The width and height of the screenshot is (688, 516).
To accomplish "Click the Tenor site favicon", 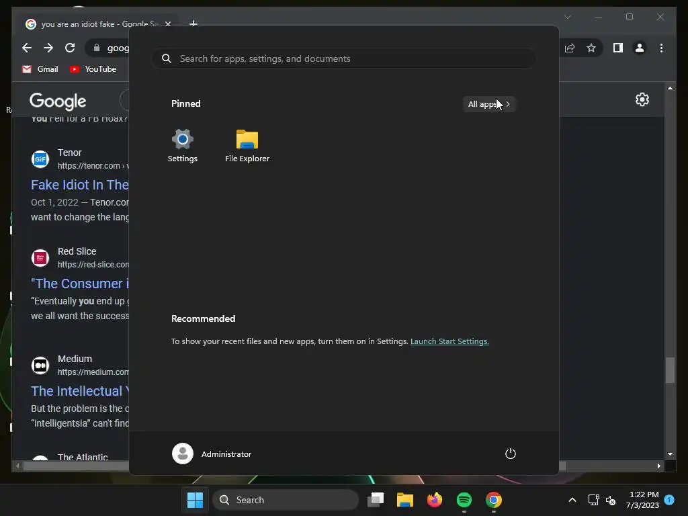I will (x=40, y=159).
